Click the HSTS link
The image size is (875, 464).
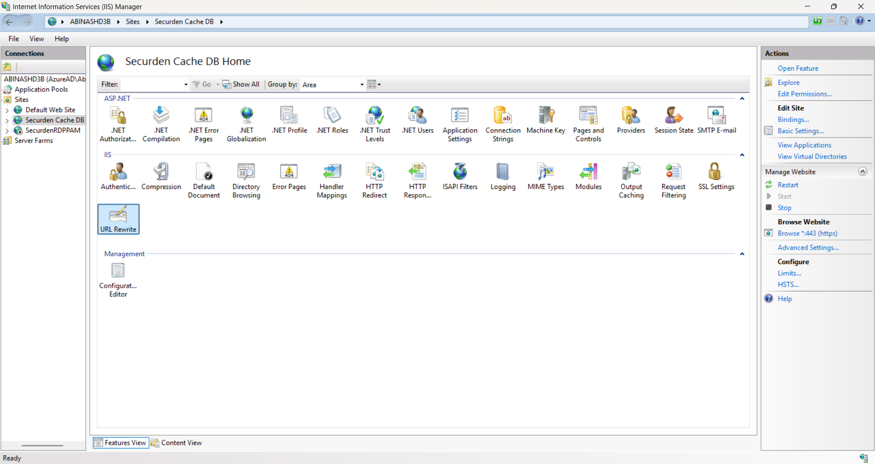click(x=788, y=284)
